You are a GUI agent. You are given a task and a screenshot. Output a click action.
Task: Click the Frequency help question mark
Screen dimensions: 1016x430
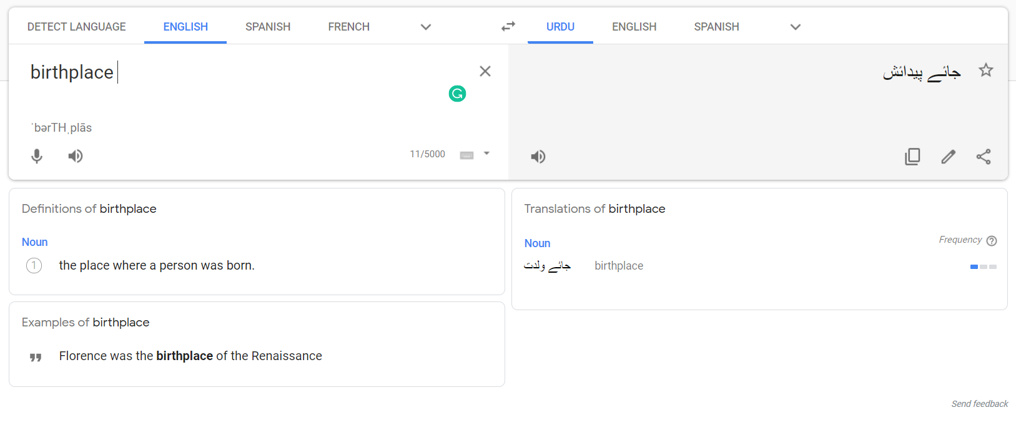click(992, 241)
